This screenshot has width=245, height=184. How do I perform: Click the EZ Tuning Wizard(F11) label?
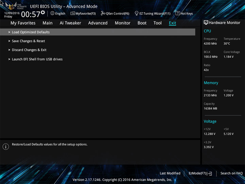tap(155, 14)
